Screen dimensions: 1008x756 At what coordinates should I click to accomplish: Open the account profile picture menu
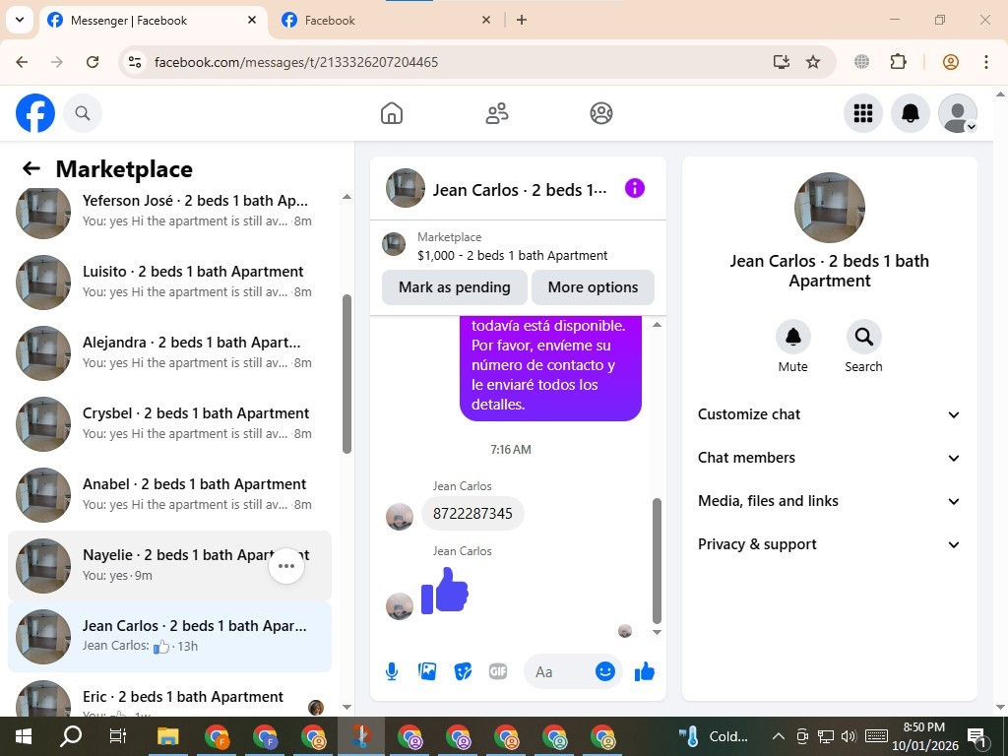click(x=958, y=113)
